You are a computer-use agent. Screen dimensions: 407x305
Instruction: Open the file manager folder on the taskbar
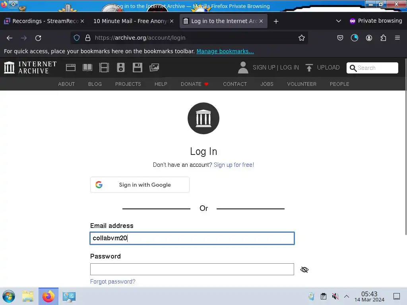point(28,296)
